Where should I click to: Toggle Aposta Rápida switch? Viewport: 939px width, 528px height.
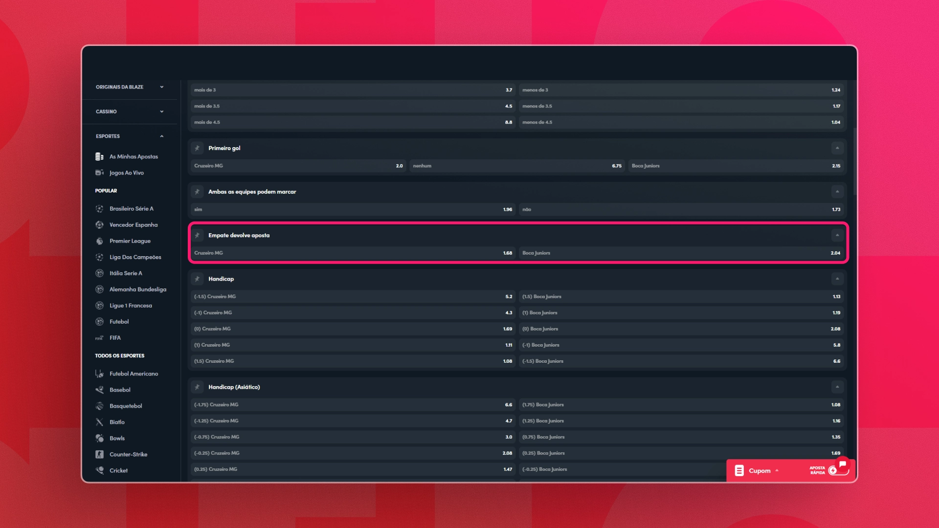point(838,470)
